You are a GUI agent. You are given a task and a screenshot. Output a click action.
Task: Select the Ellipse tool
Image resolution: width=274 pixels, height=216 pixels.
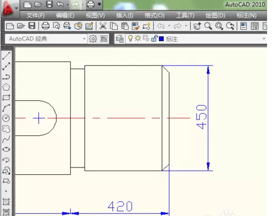[6, 149]
